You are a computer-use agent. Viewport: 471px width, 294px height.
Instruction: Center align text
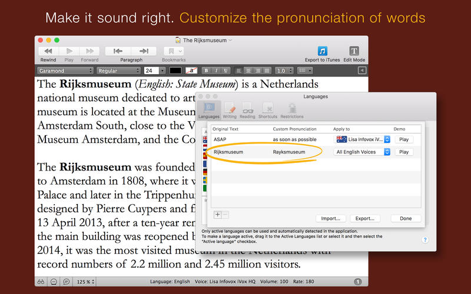248,71
